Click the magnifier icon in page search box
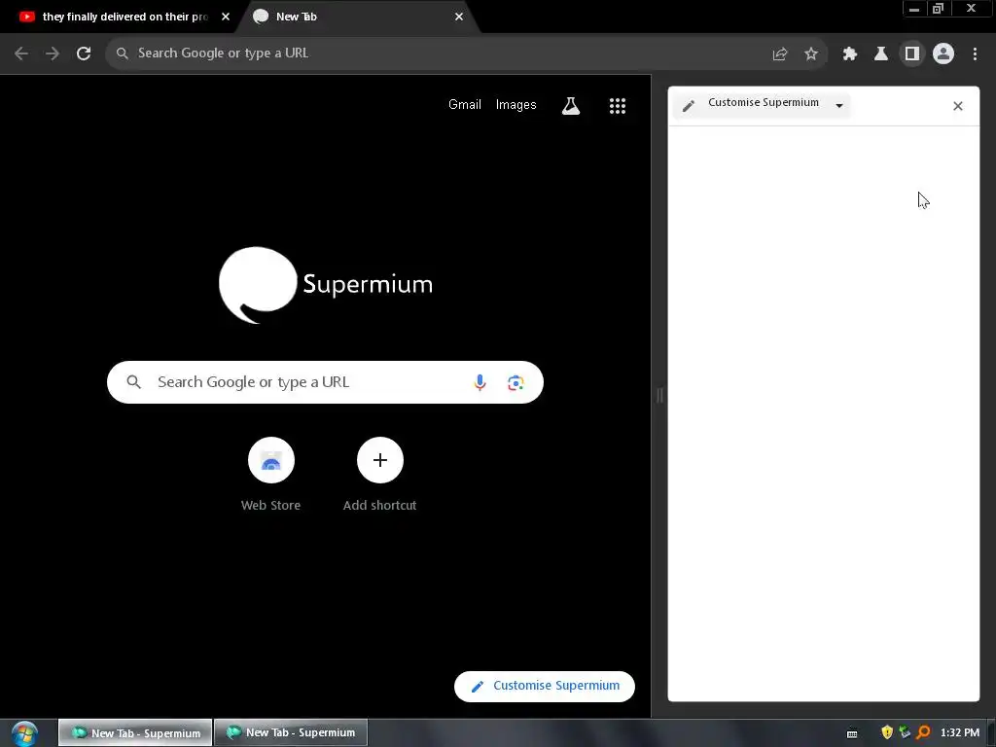The height and width of the screenshot is (747, 996). (x=134, y=382)
